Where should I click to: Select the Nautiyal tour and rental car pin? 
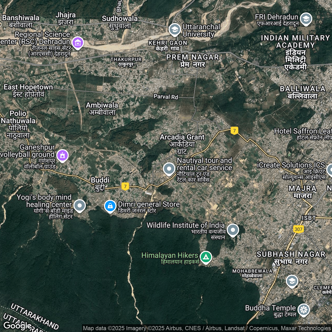click(169, 169)
